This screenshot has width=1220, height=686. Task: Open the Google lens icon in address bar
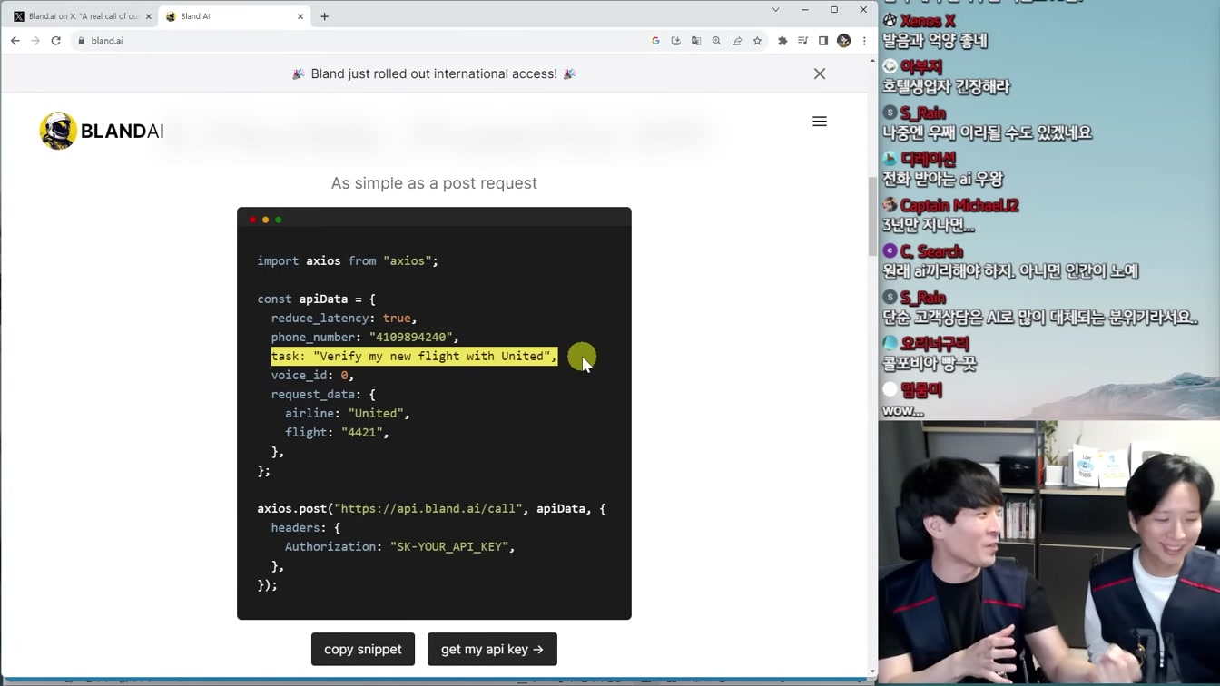tap(655, 41)
